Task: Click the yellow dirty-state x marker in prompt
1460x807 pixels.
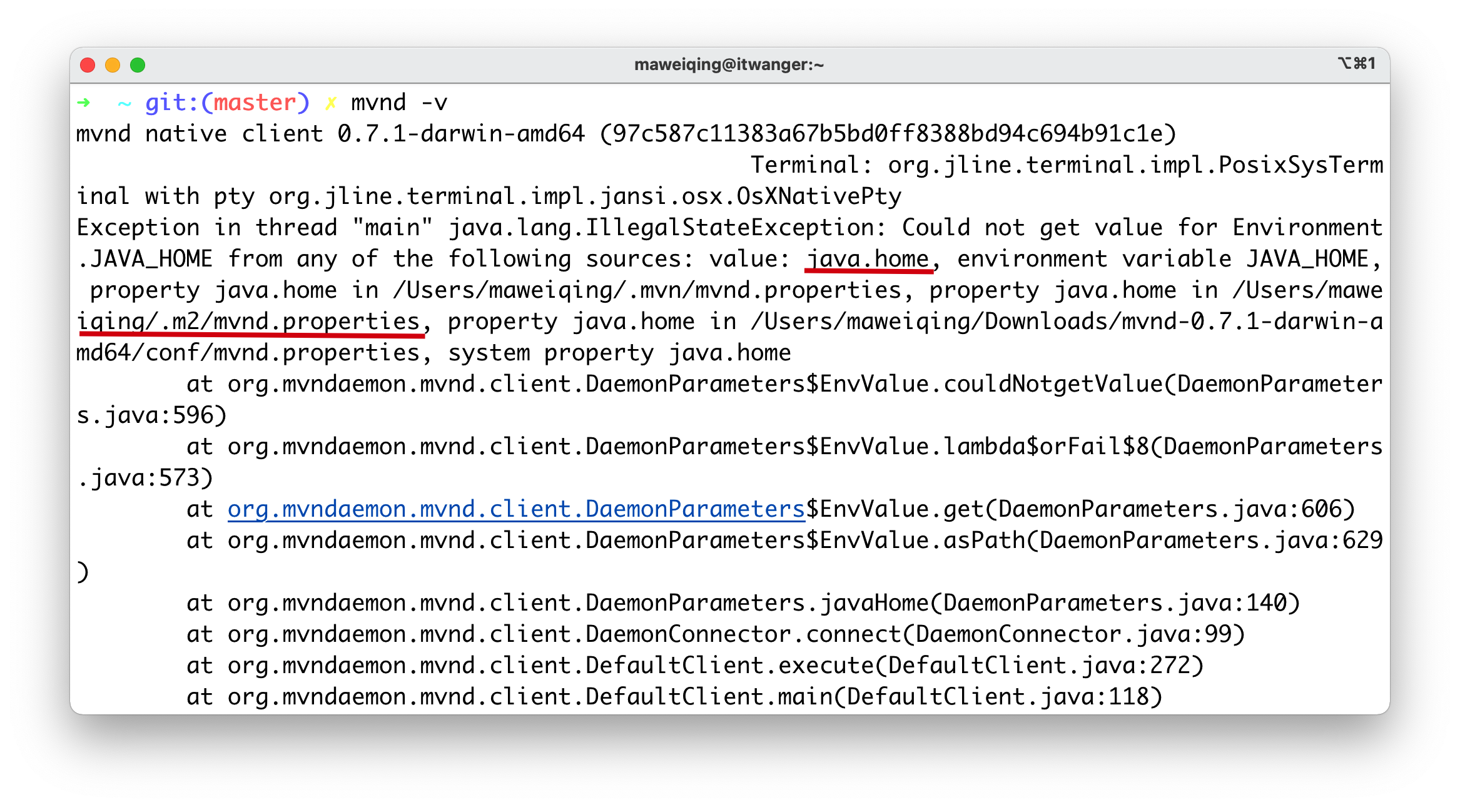Action: [331, 103]
